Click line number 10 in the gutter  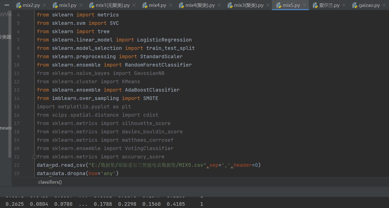[17, 65]
